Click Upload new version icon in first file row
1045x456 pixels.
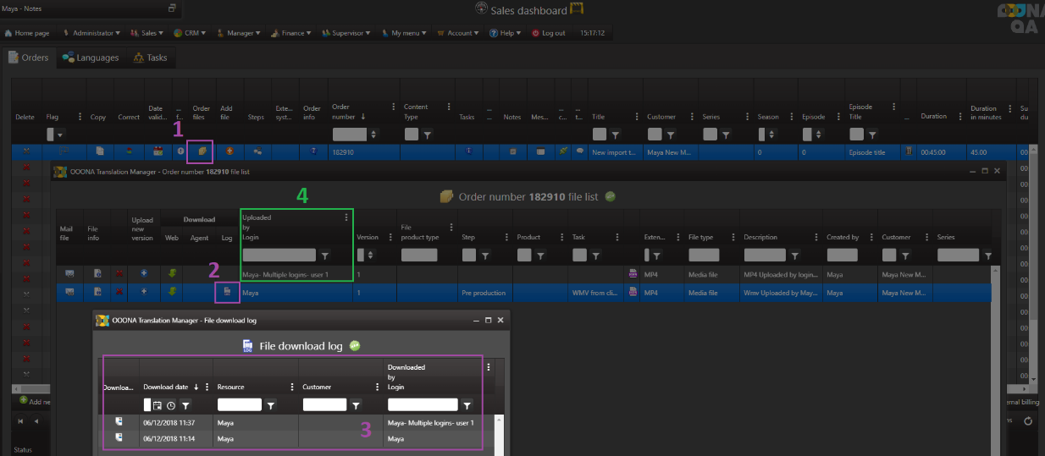(143, 274)
